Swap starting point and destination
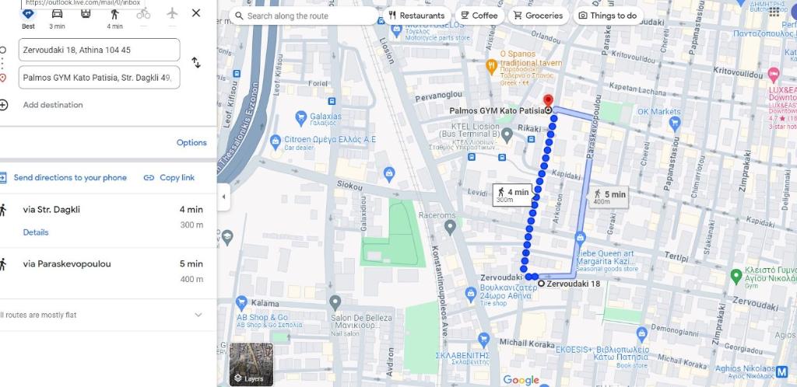The height and width of the screenshot is (387, 797). tap(196, 63)
